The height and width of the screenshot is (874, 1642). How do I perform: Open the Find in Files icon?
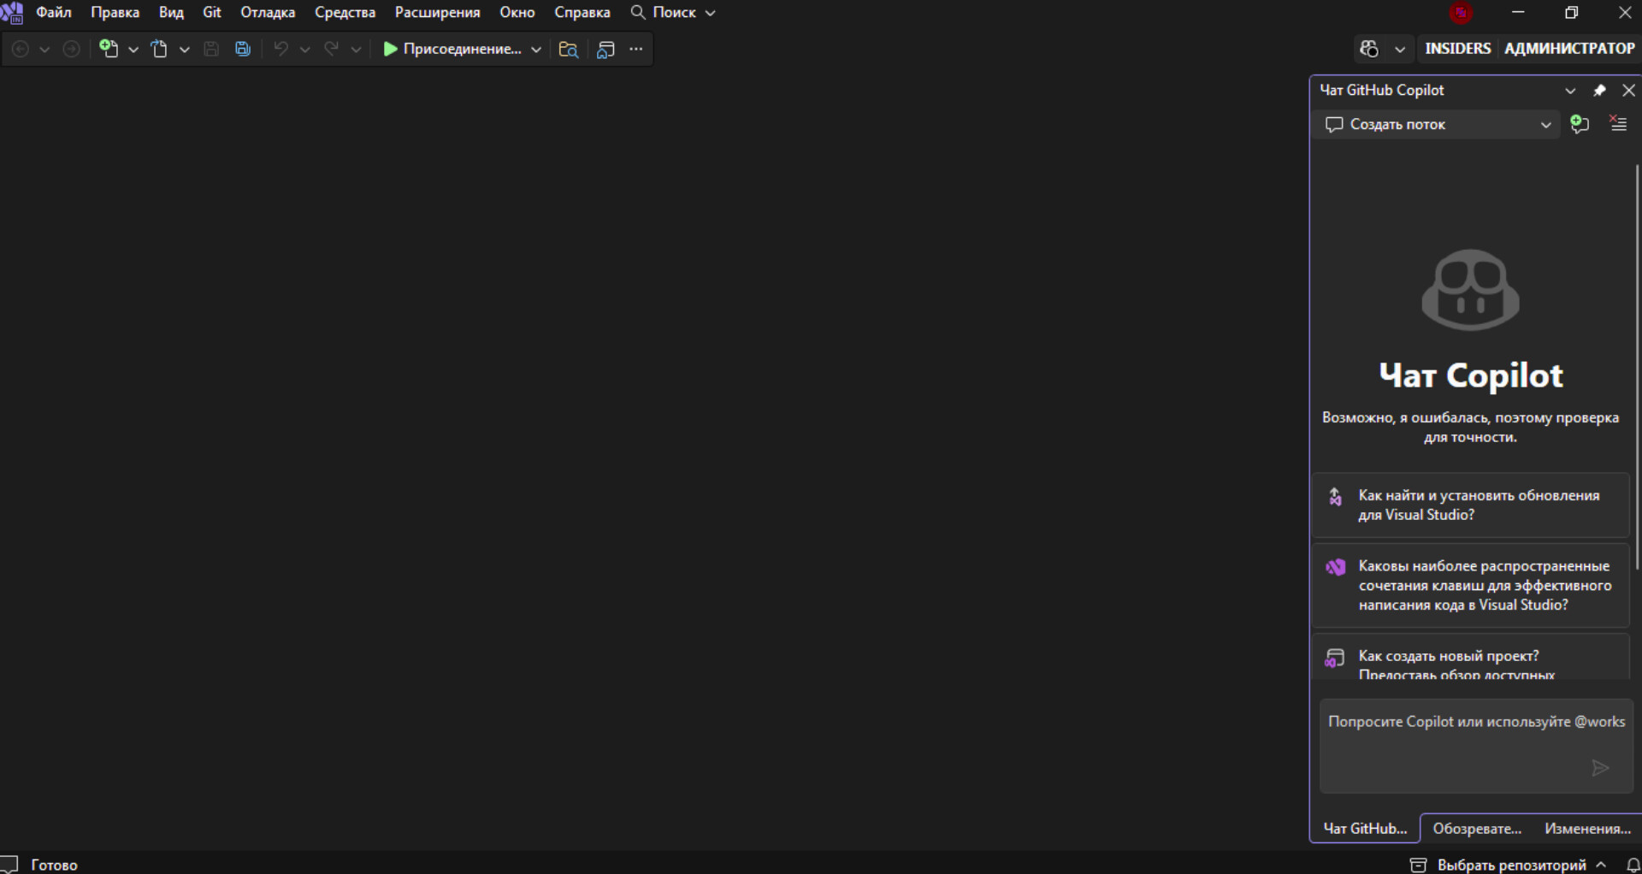tap(568, 49)
